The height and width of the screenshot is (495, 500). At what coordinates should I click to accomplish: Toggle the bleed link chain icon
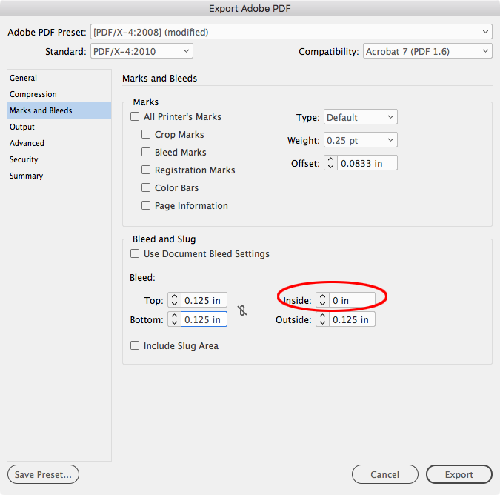(x=242, y=310)
